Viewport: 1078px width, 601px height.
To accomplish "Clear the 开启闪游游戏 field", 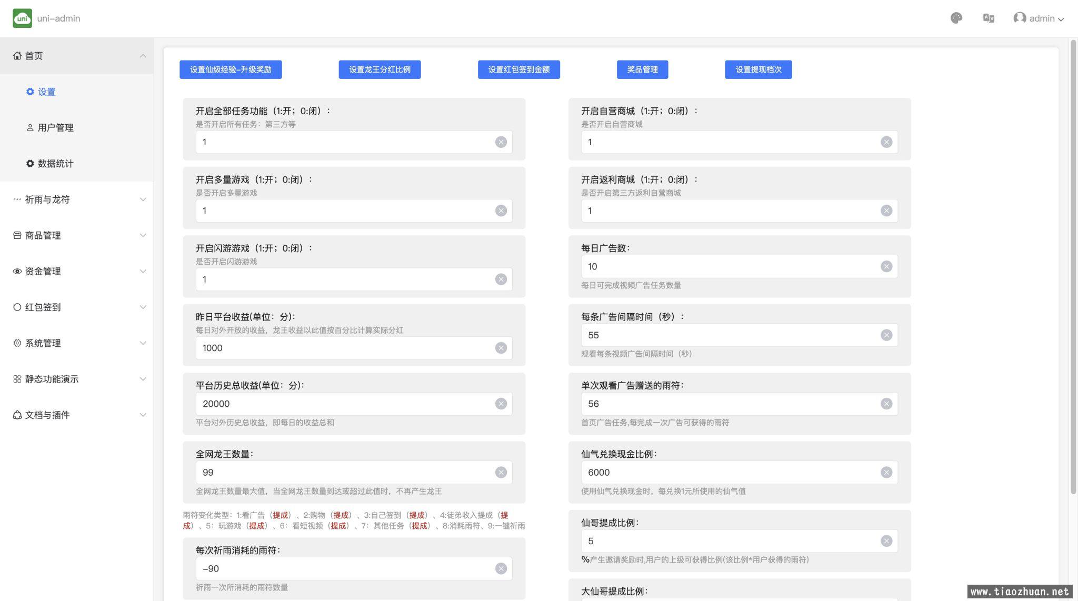I will click(x=501, y=279).
